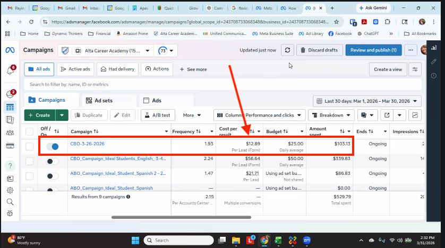The width and height of the screenshot is (445, 248).
Task: Open the More dropdown in the toolbar
Action: (192, 115)
